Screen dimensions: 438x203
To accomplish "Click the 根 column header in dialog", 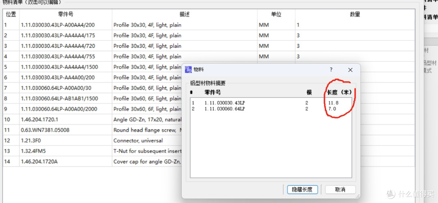I will (309, 92).
